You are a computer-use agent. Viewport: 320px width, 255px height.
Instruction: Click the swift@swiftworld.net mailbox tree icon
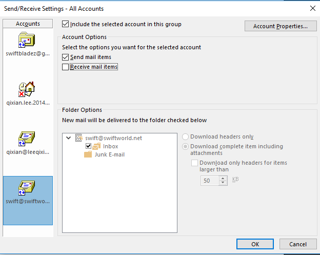pyautogui.click(x=79, y=138)
